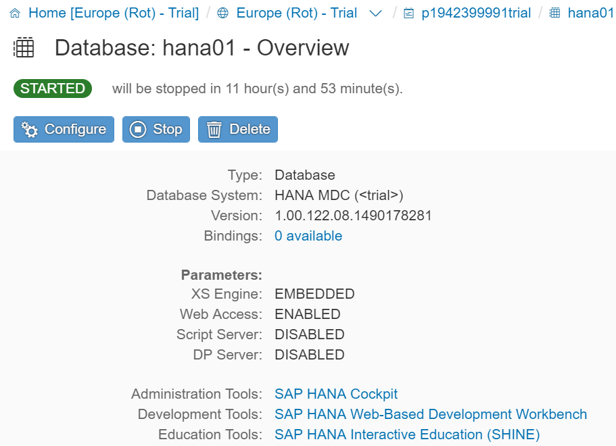Click the Bindings: label
Viewport: 616px width, 446px height.
(233, 236)
